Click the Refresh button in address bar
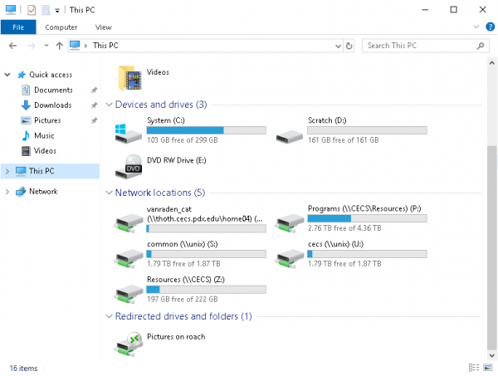This screenshot has width=498, height=376. pos(349,46)
